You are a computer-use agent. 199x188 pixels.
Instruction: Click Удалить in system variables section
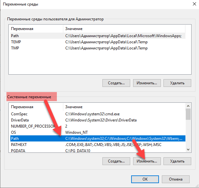tap(178, 161)
